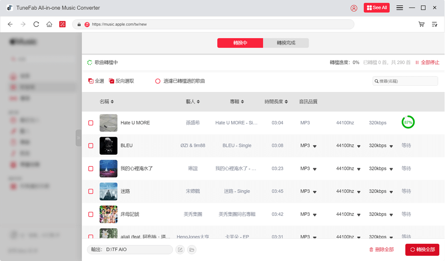Click the See All button

[377, 8]
